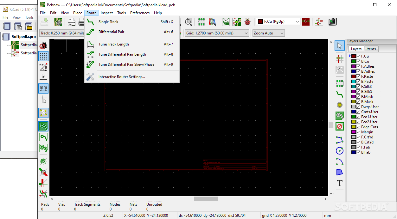Uncheck the B.Cu layer visibility checkbox
This screenshot has width=397, height=219.
click(x=358, y=61)
